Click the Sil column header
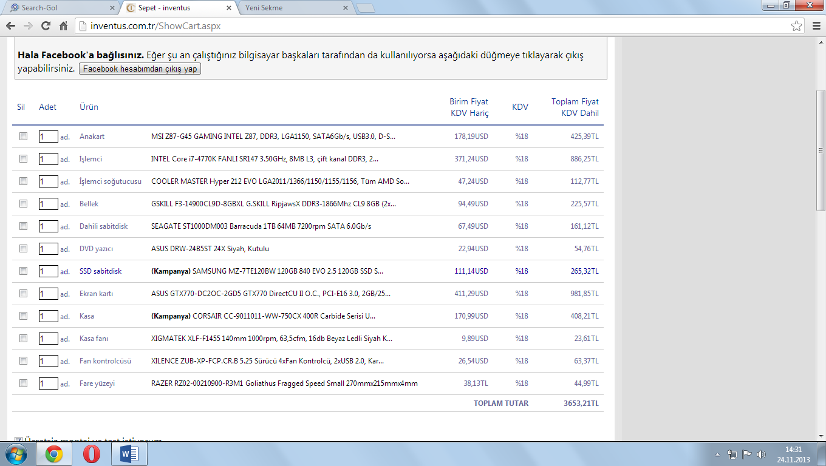This screenshot has width=826, height=466. pos(21,107)
